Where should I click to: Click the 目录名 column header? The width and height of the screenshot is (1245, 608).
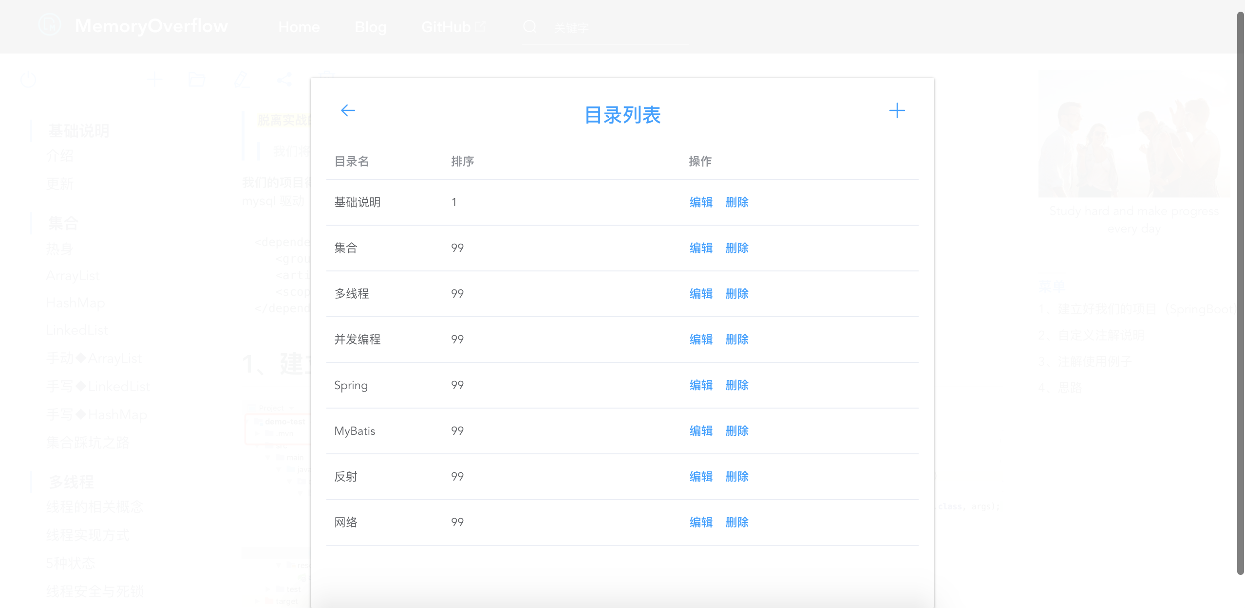tap(352, 161)
